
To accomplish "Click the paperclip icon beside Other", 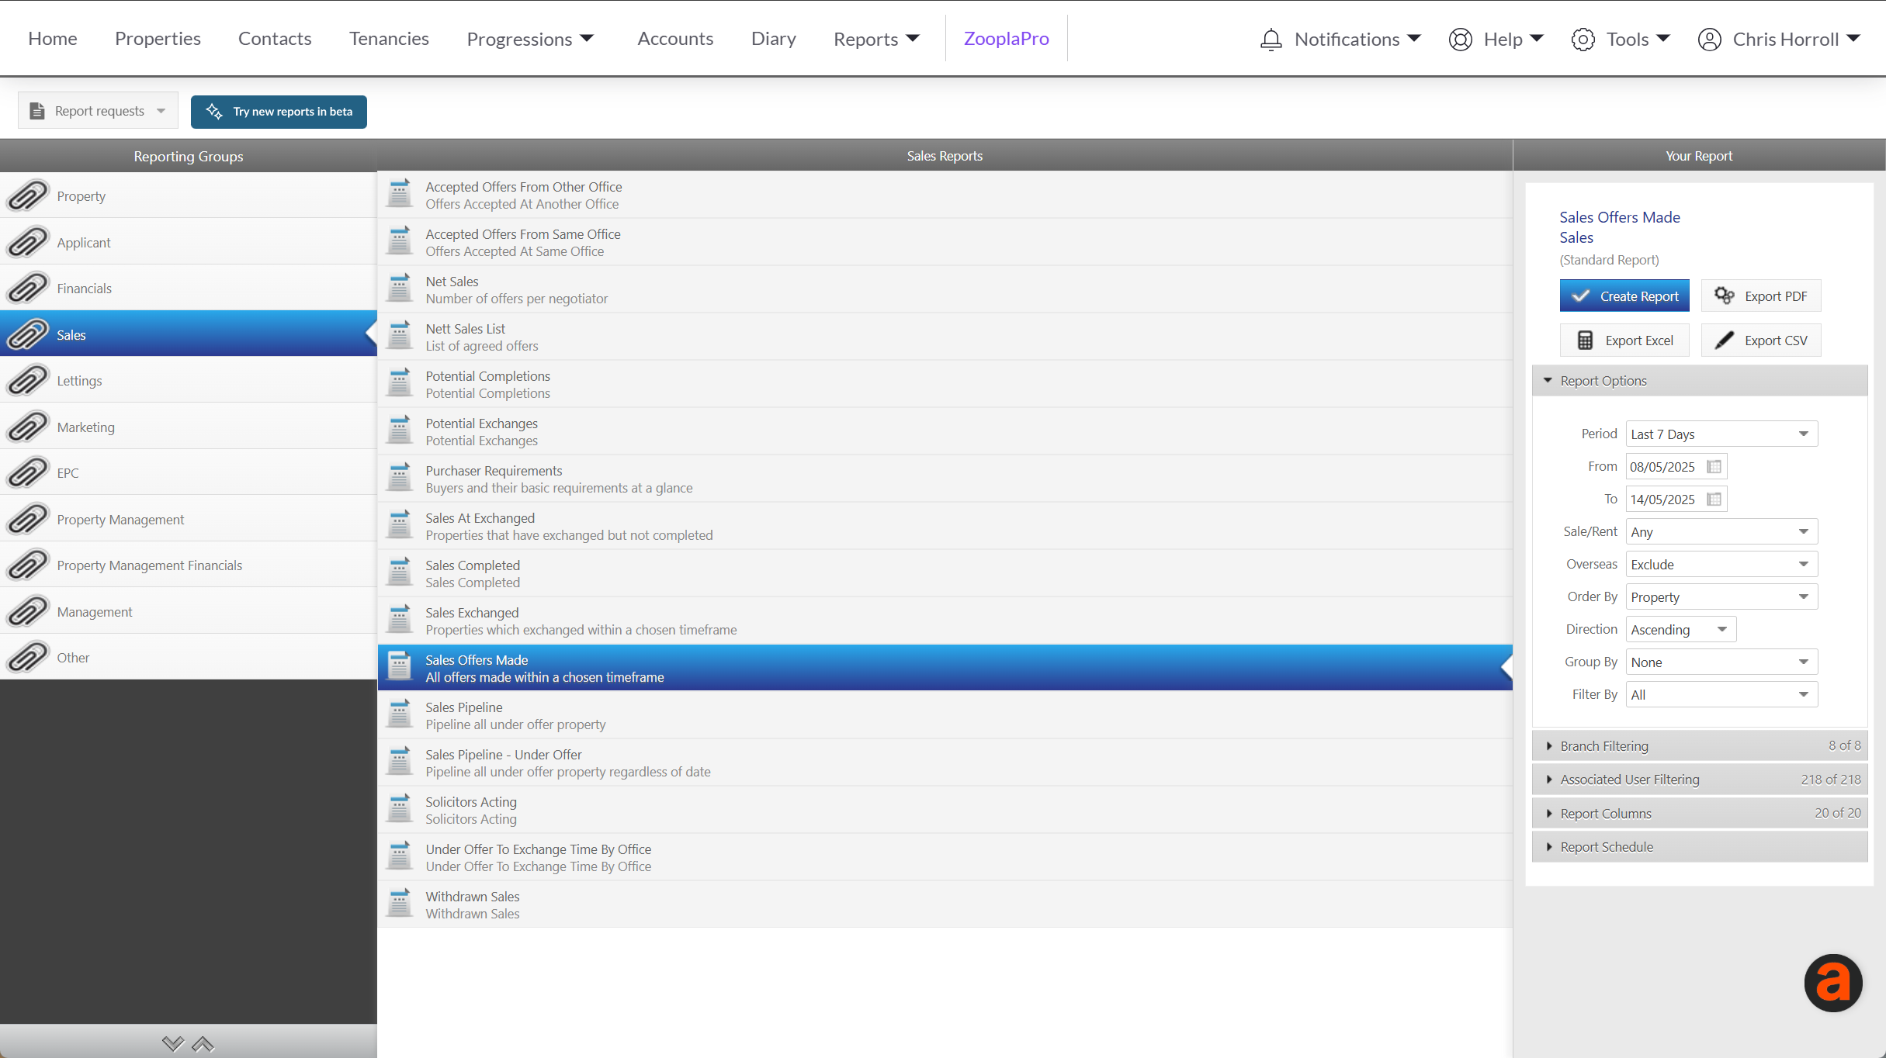I will point(28,657).
